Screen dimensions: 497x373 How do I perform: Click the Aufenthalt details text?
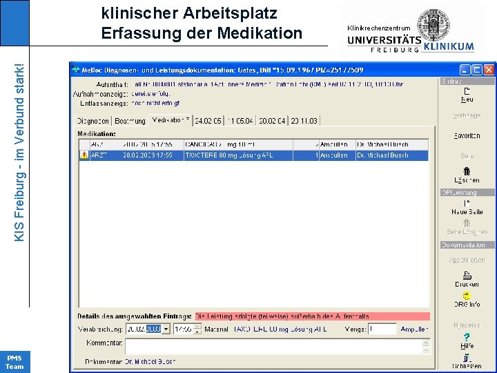pos(269,84)
